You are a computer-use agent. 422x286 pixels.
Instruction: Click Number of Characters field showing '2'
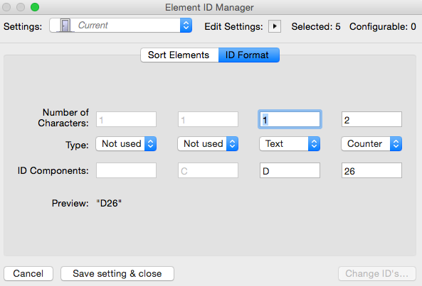(x=371, y=119)
